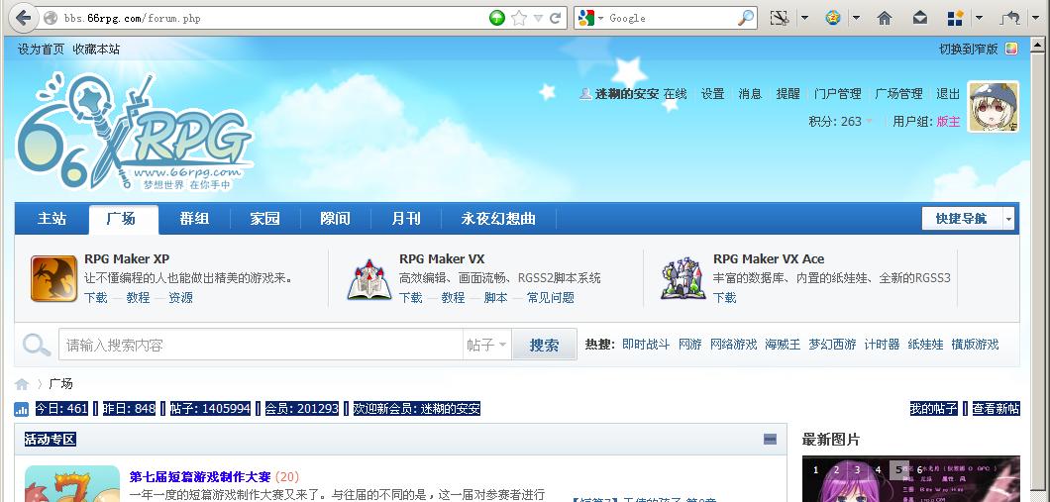Click the undo arrow toolbar icon

coord(1009,18)
